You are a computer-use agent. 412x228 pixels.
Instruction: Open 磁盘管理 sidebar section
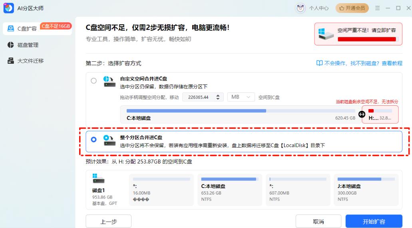coord(28,45)
